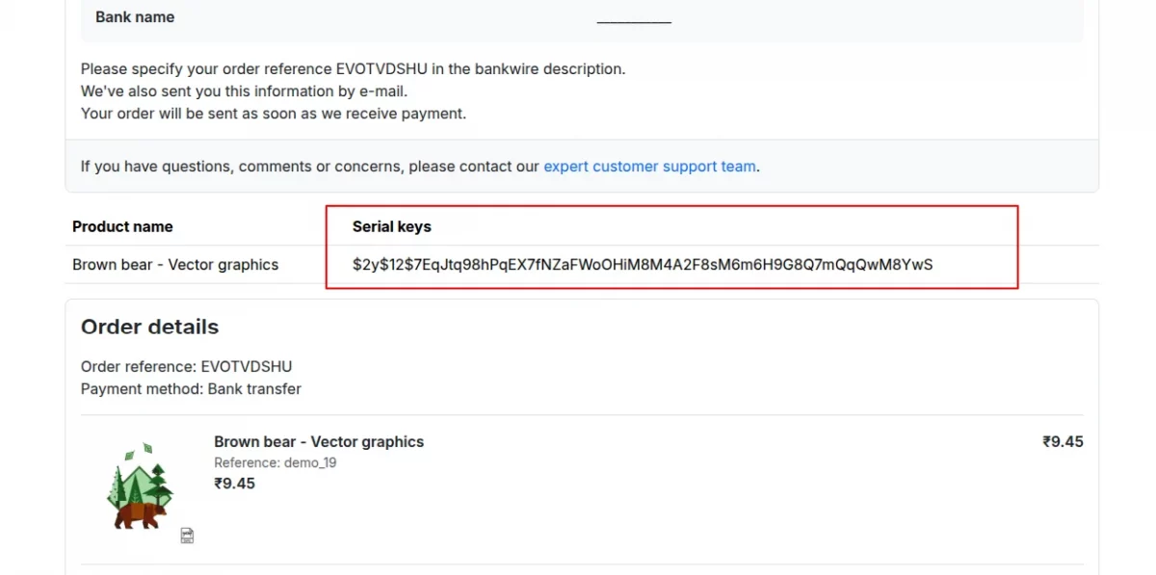Click the Product name column header
Viewport: 1156px width, 575px height.
point(122,226)
